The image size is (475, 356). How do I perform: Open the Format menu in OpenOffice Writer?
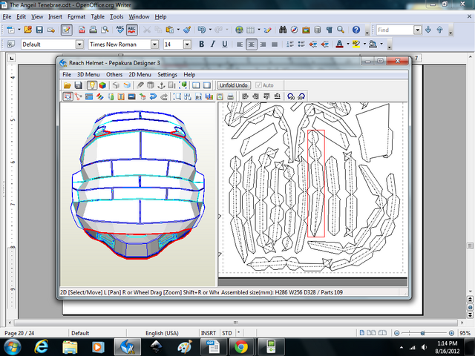pyautogui.click(x=76, y=16)
